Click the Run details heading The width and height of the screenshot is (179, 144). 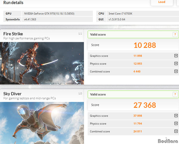[x=13, y=2]
